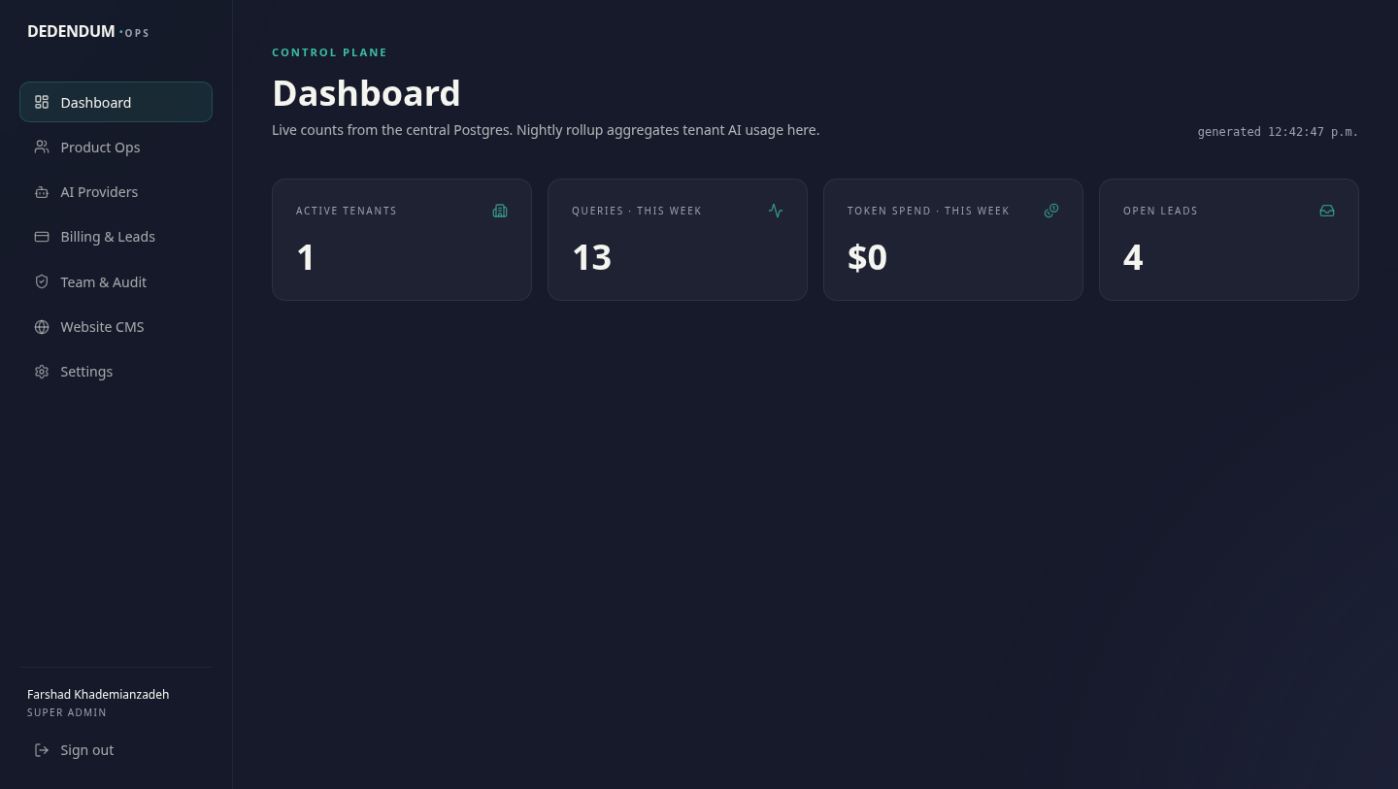The width and height of the screenshot is (1398, 789).
Task: Click the Website CMS globe icon
Action: [x=42, y=327]
